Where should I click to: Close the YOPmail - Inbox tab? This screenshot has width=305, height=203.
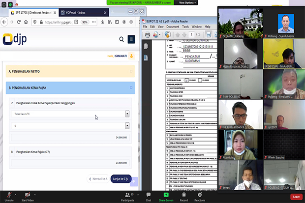105,13
